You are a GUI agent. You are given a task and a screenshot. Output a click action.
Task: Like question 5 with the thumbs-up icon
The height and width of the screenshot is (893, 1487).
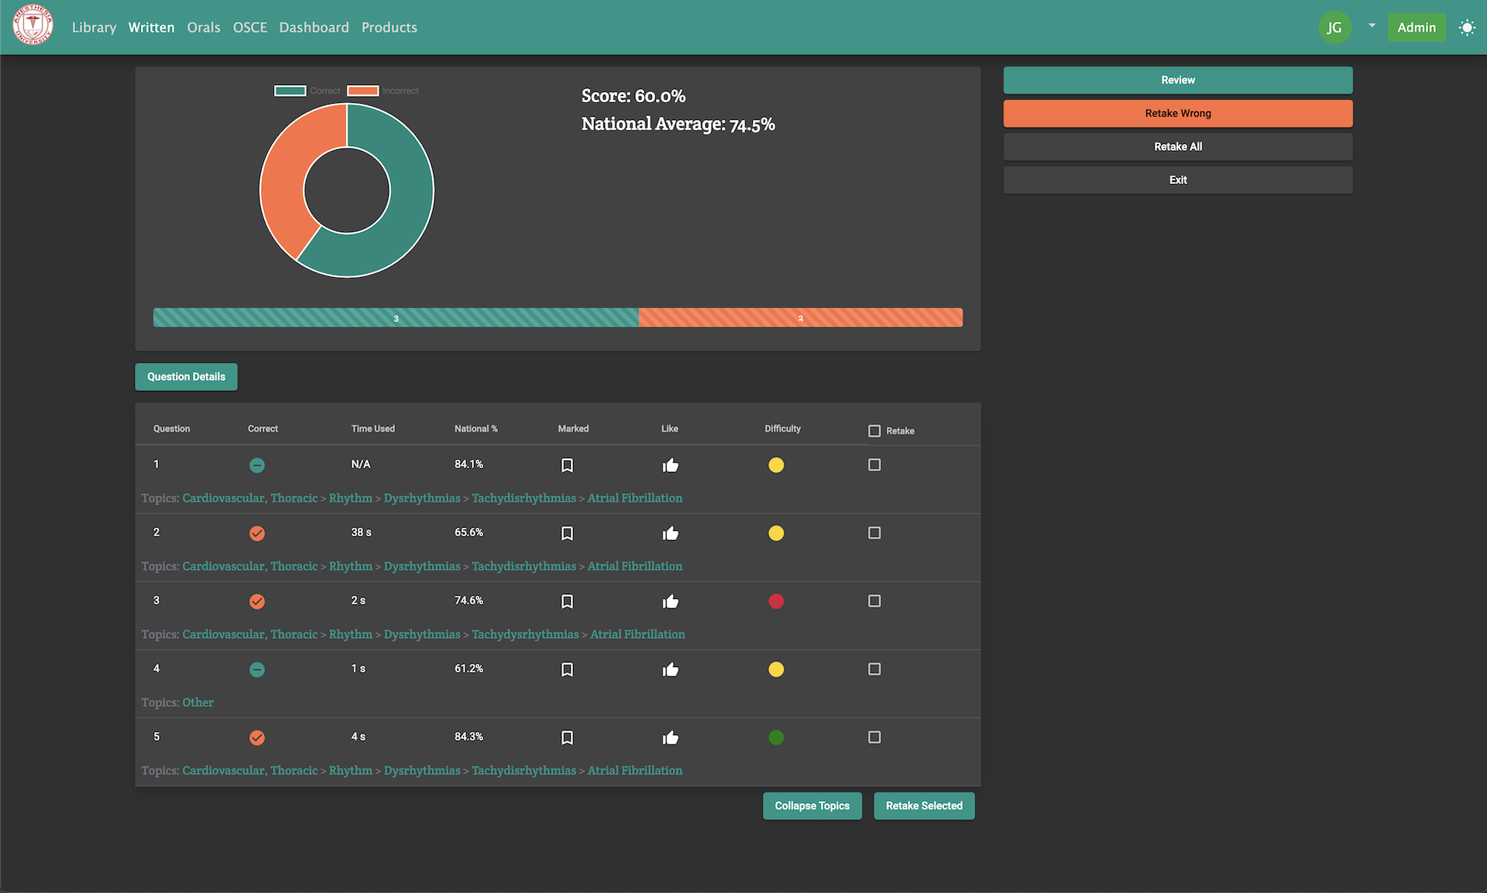(x=670, y=737)
